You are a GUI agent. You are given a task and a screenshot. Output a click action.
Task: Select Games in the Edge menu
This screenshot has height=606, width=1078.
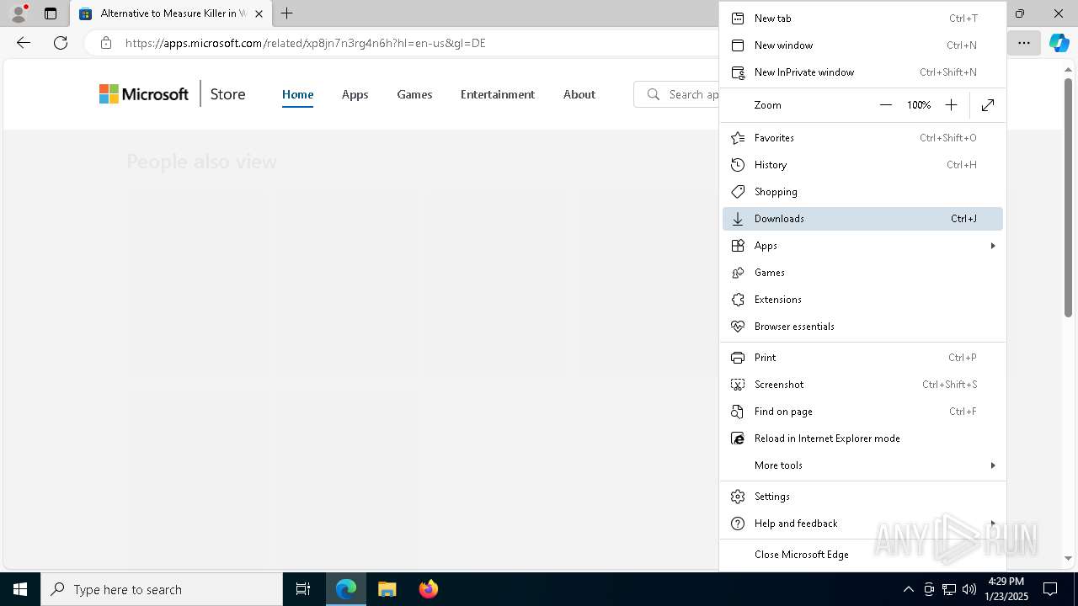click(862, 272)
